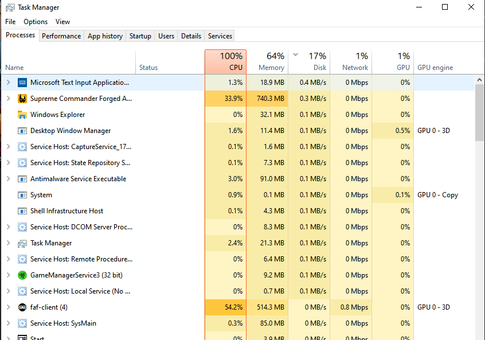Select the Windows Explorer process name
Image resolution: width=485 pixels, height=340 pixels.
[57, 115]
